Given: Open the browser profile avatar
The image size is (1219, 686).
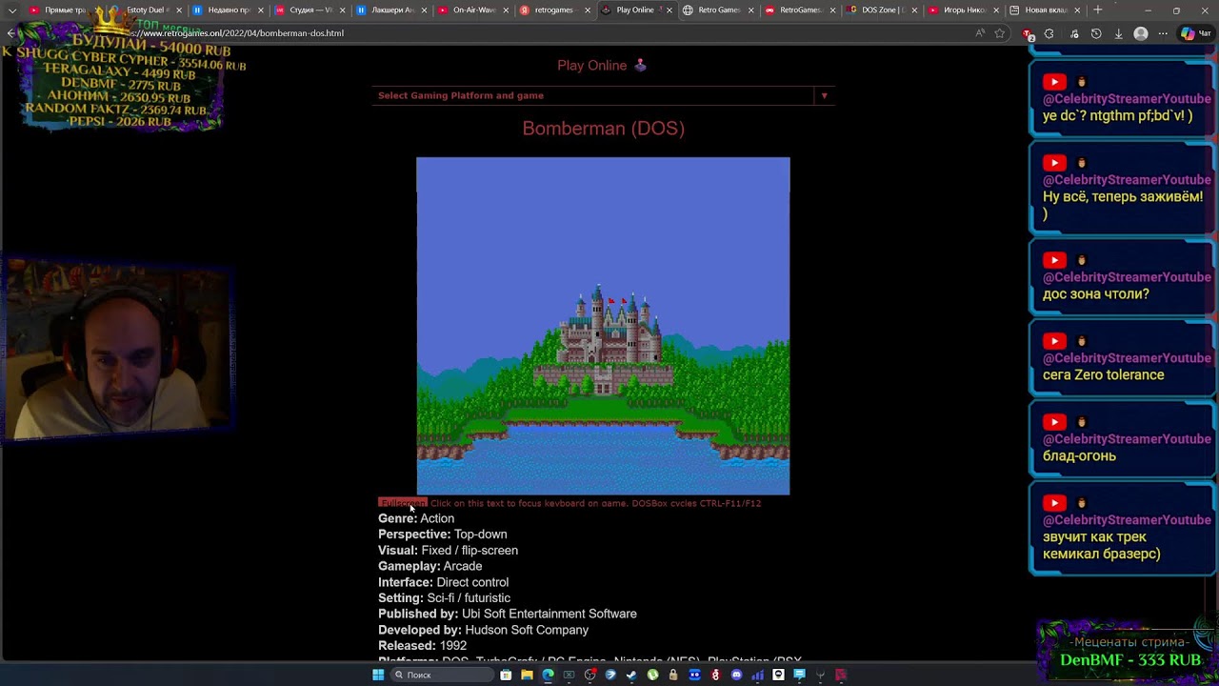Looking at the screenshot, I should pyautogui.click(x=1141, y=33).
